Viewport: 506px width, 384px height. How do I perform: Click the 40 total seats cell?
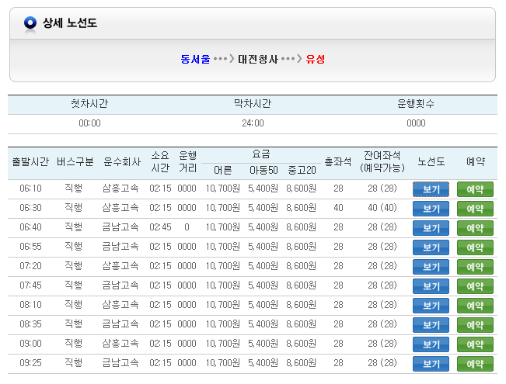pos(338,208)
